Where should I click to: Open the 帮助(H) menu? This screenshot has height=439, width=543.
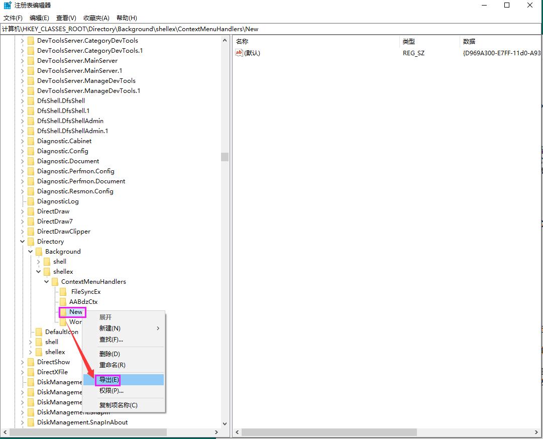[127, 18]
